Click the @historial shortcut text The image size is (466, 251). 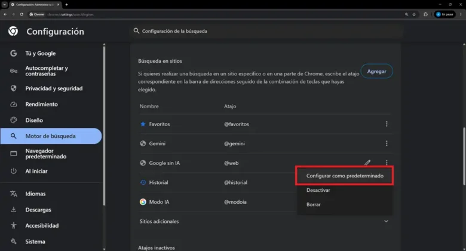(235, 182)
